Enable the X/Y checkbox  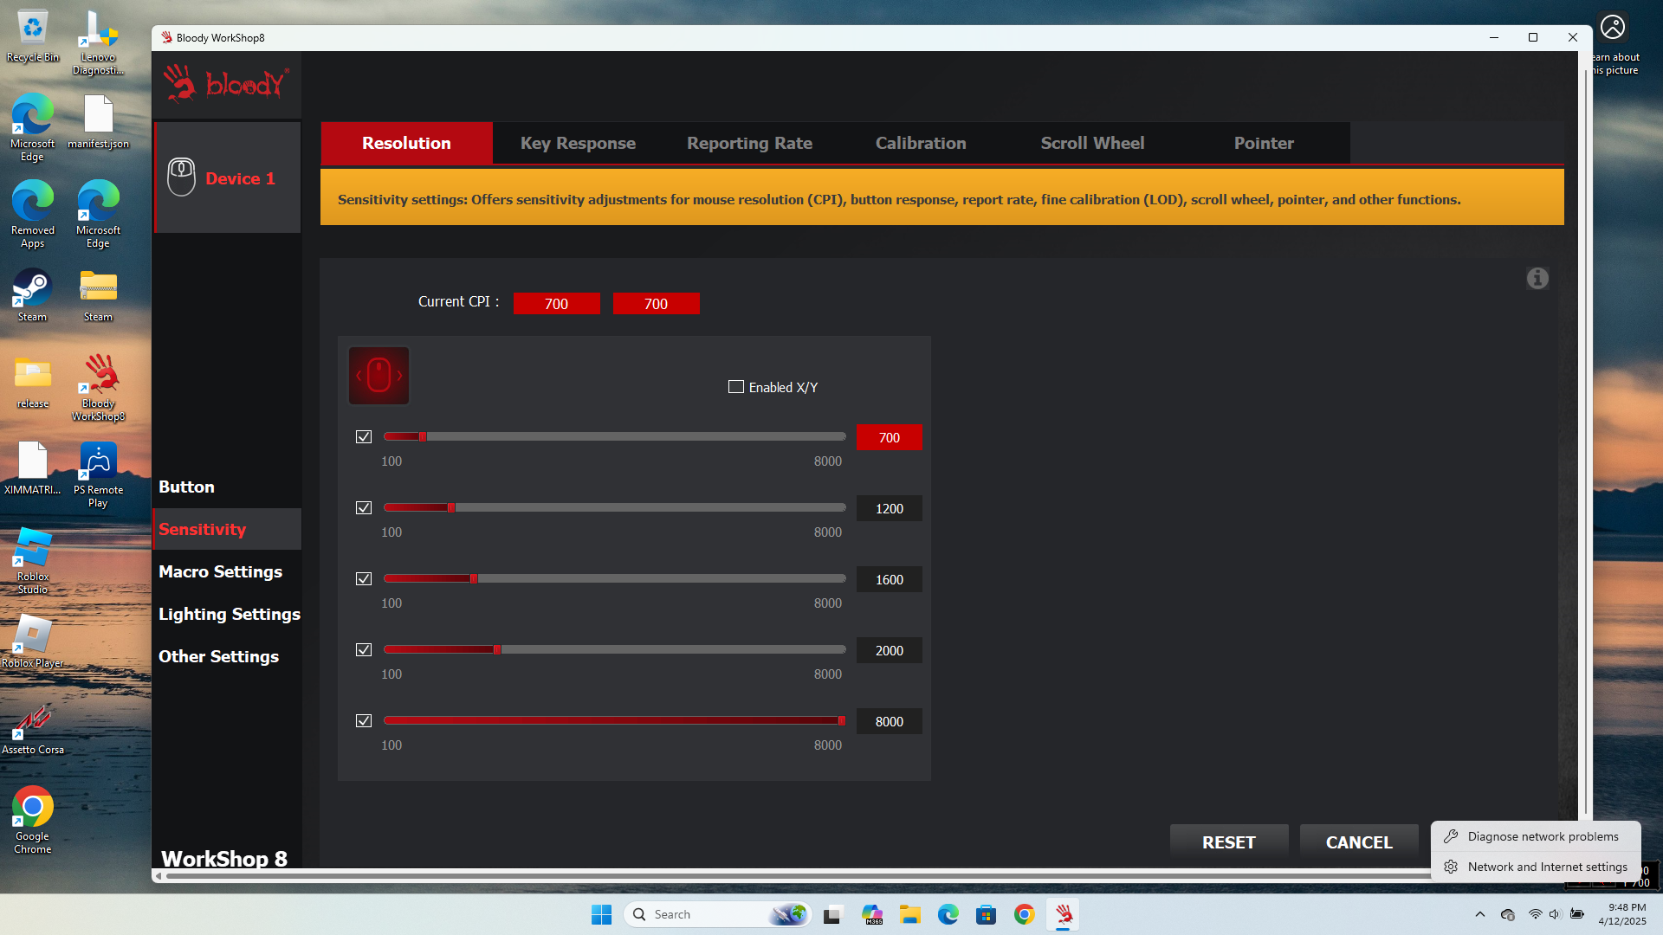pyautogui.click(x=736, y=387)
